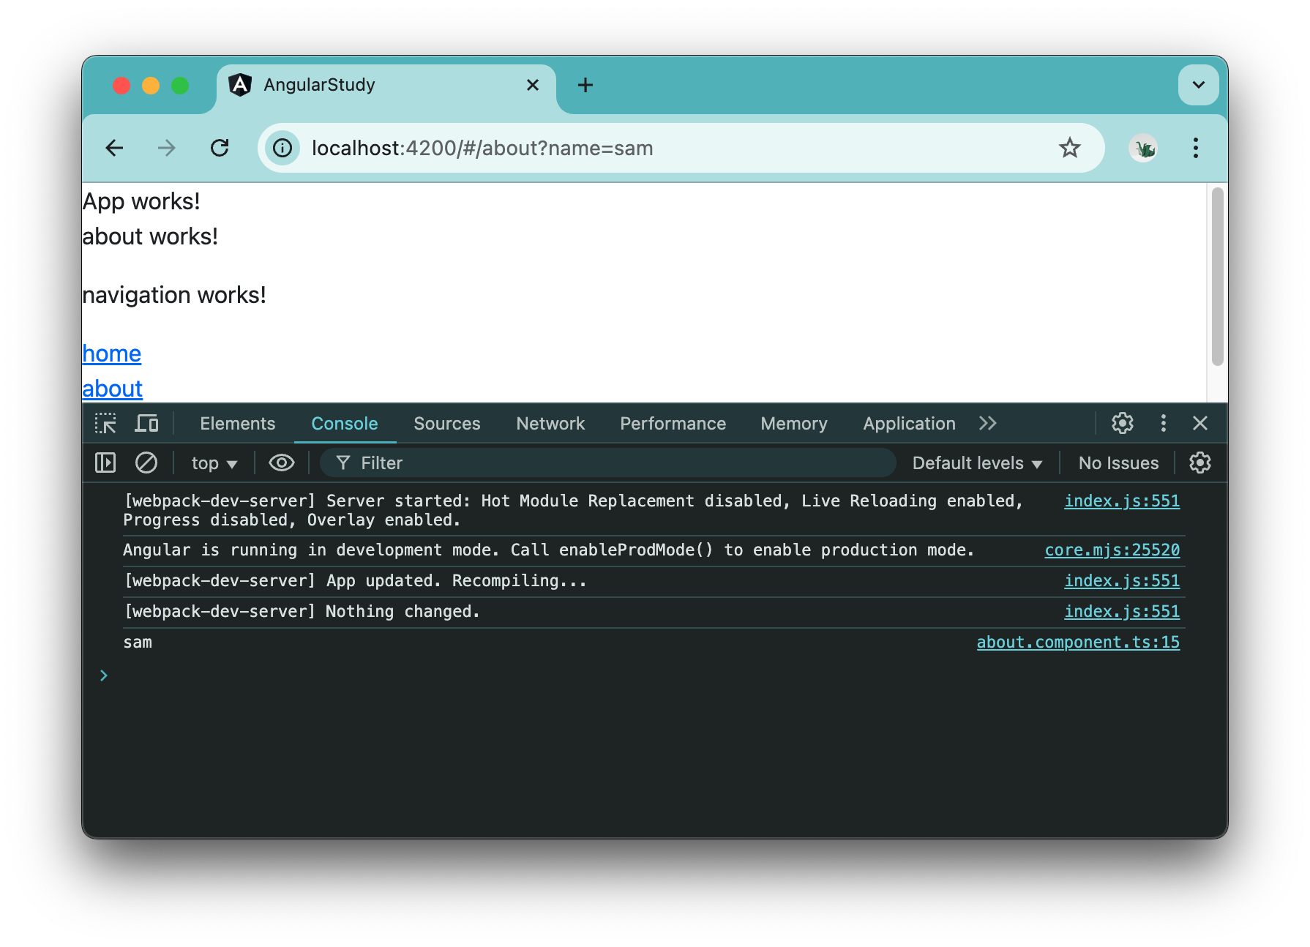Toggle the device toolbar emulation mode

[x=146, y=423]
